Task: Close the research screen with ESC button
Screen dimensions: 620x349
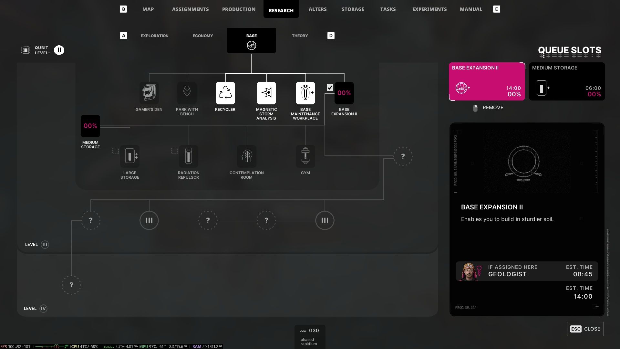Action: [x=585, y=329]
